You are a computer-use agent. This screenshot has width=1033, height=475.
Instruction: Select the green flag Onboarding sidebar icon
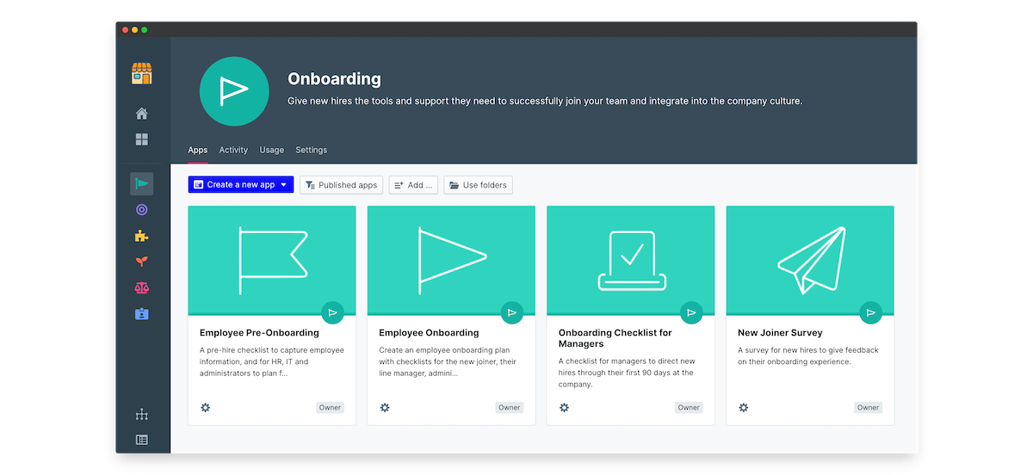[142, 183]
